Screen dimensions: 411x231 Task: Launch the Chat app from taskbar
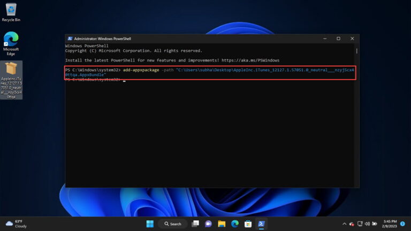coord(208,224)
